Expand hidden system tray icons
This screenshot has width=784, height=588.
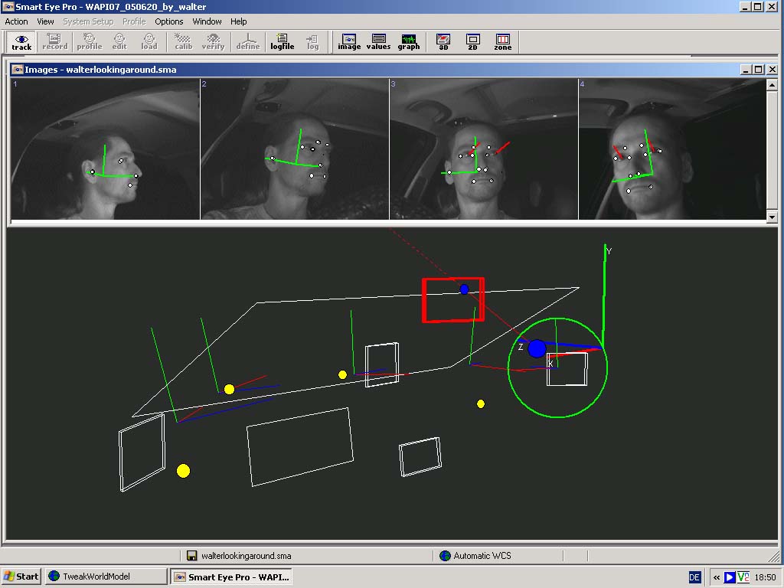(716, 577)
